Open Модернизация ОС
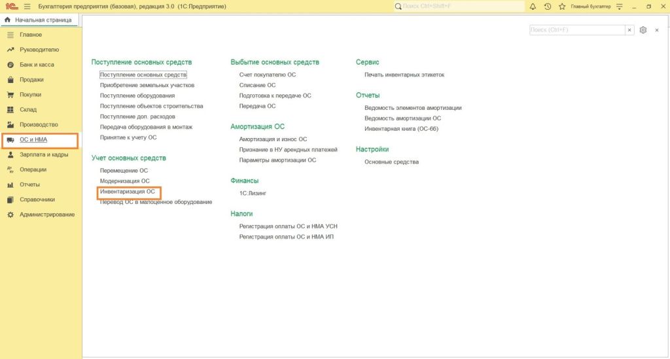Image resolution: width=670 pixels, height=359 pixels. click(125, 181)
